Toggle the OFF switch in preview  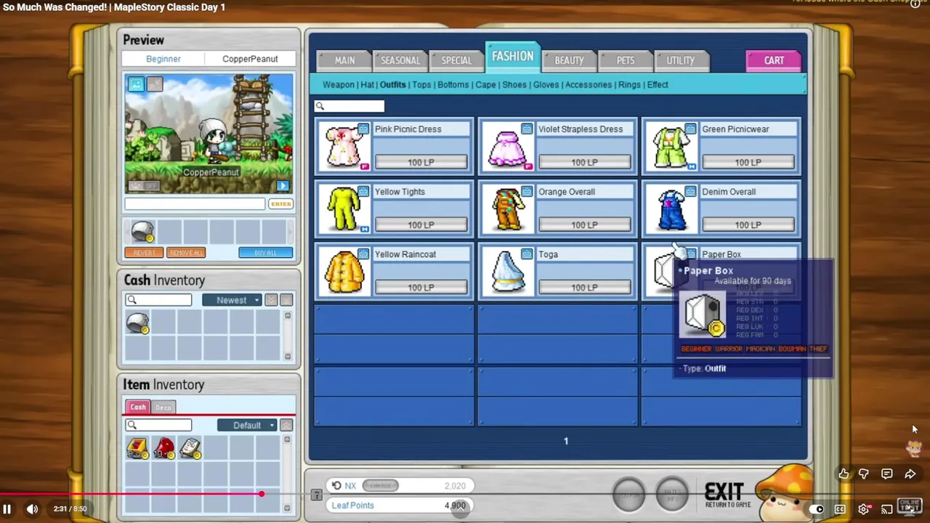point(145,186)
